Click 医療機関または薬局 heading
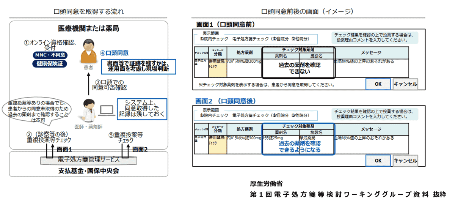This screenshot has height=205, width=458. (88, 28)
